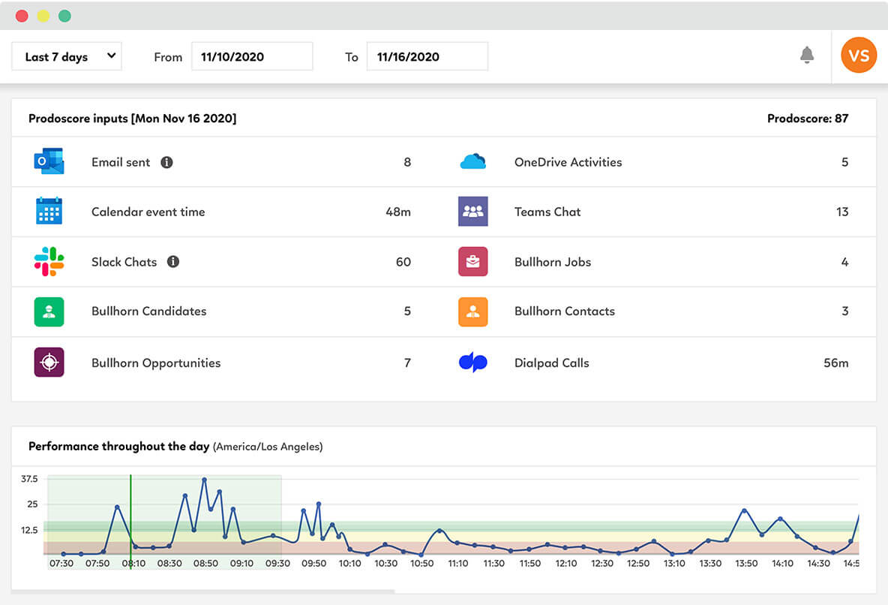Click the Prodoscore: 87 summary text
Screen dimensions: 888x605
click(808, 119)
